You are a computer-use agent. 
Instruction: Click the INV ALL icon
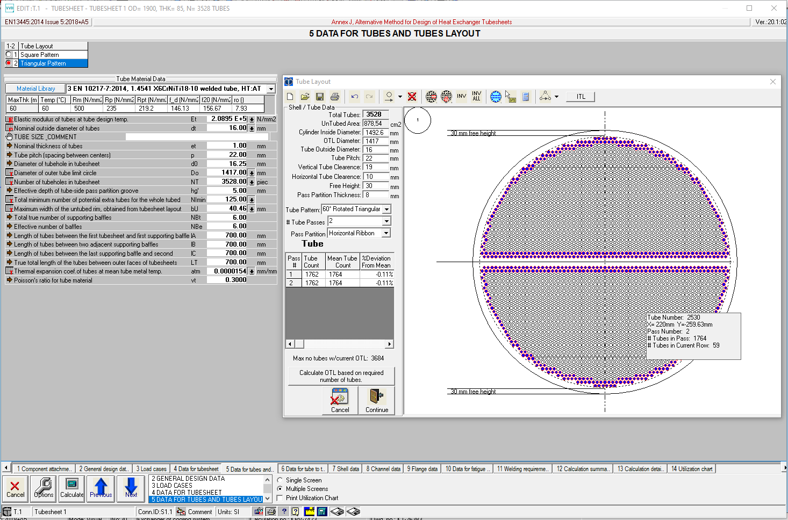477,96
